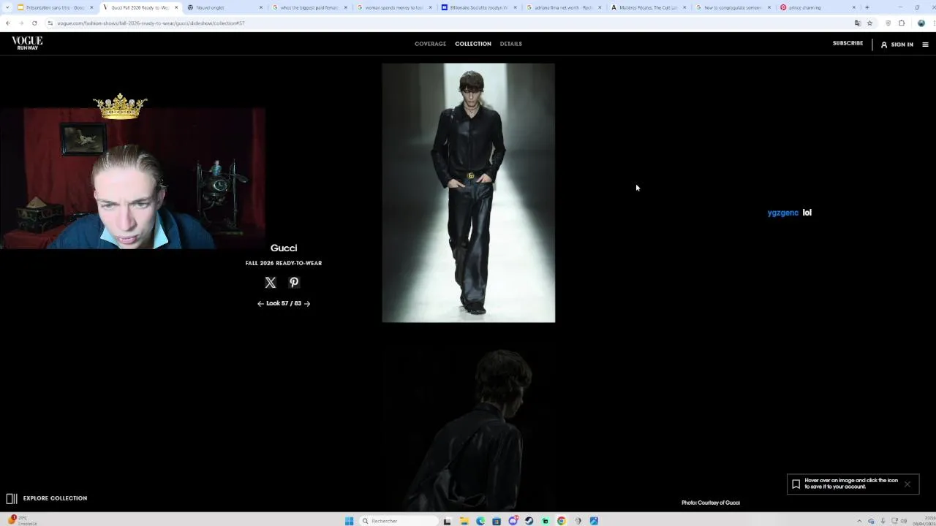This screenshot has height=526, width=936.
Task: Share the look on X
Action: click(271, 283)
